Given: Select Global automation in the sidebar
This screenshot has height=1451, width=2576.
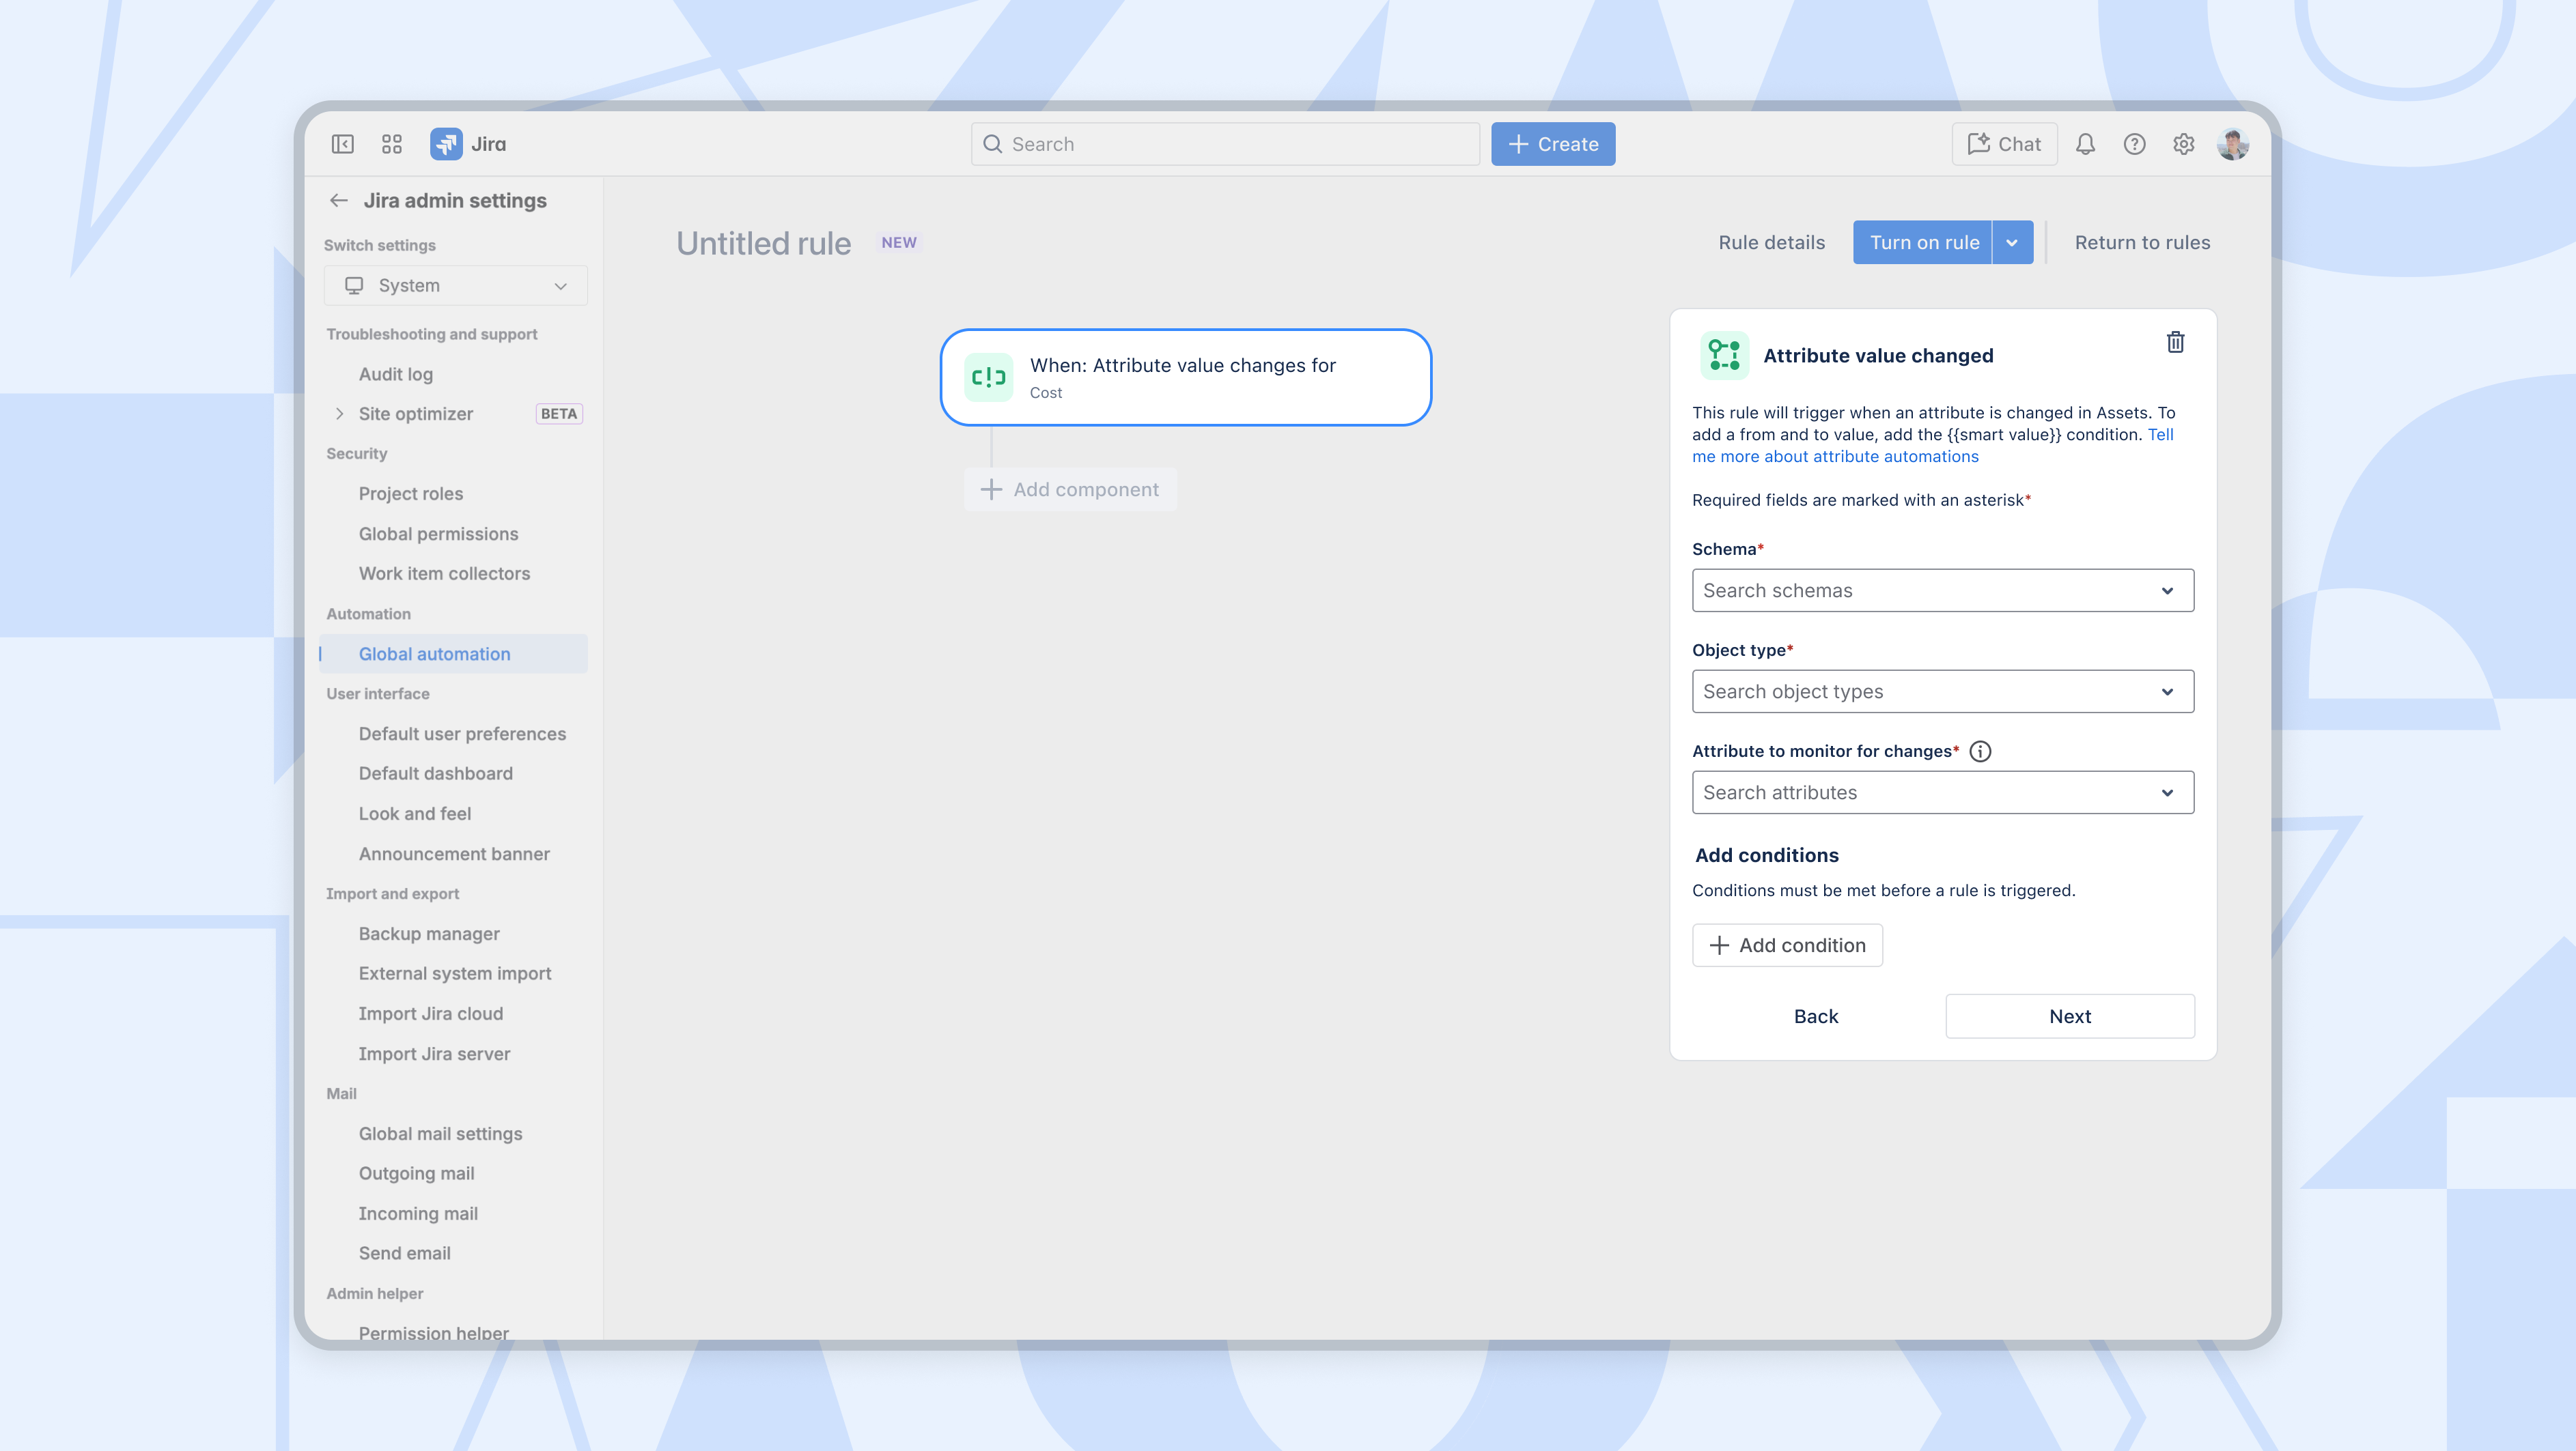Looking at the screenshot, I should pos(434,654).
